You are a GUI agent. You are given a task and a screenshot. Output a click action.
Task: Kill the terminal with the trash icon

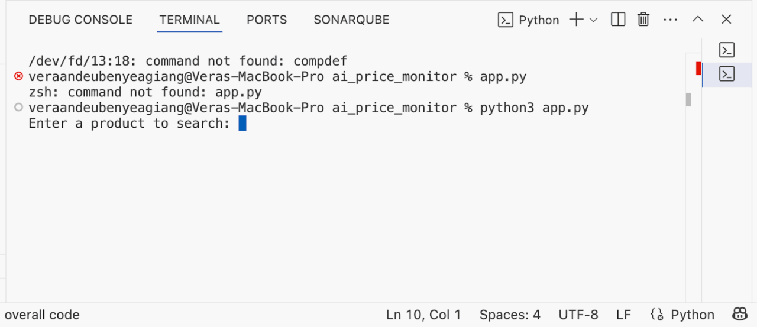643,20
